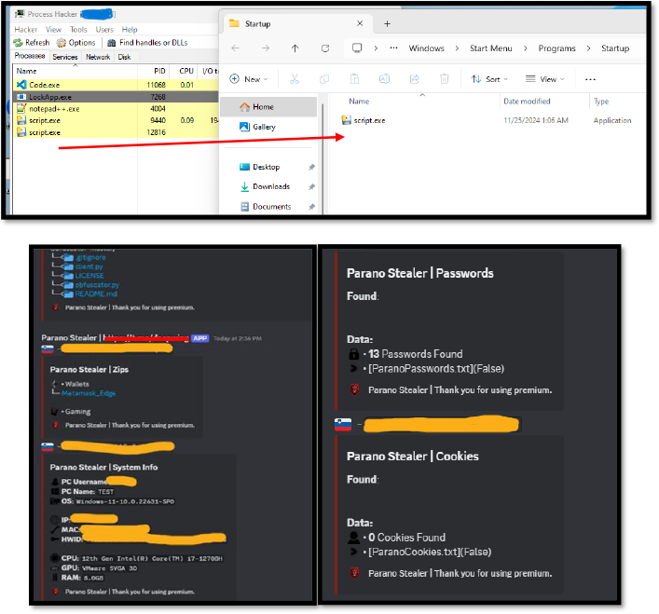Viewport: 659px width, 614px height.
Task: Sort files by Date modified column
Action: point(527,102)
